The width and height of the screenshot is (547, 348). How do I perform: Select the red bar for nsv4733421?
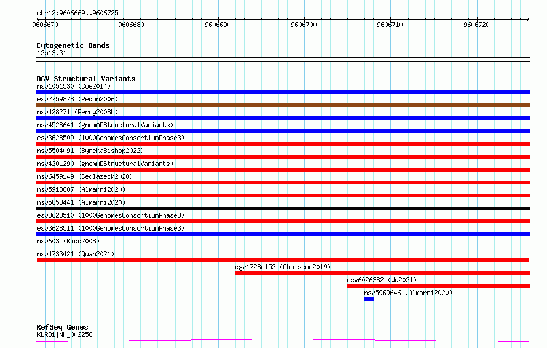click(x=283, y=260)
